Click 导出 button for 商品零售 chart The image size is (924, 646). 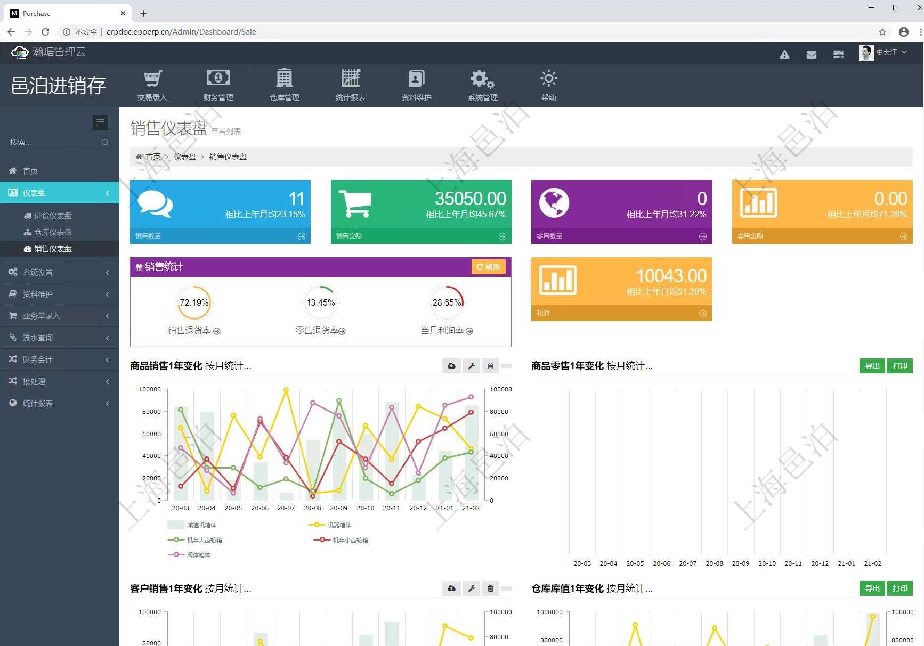(x=872, y=366)
